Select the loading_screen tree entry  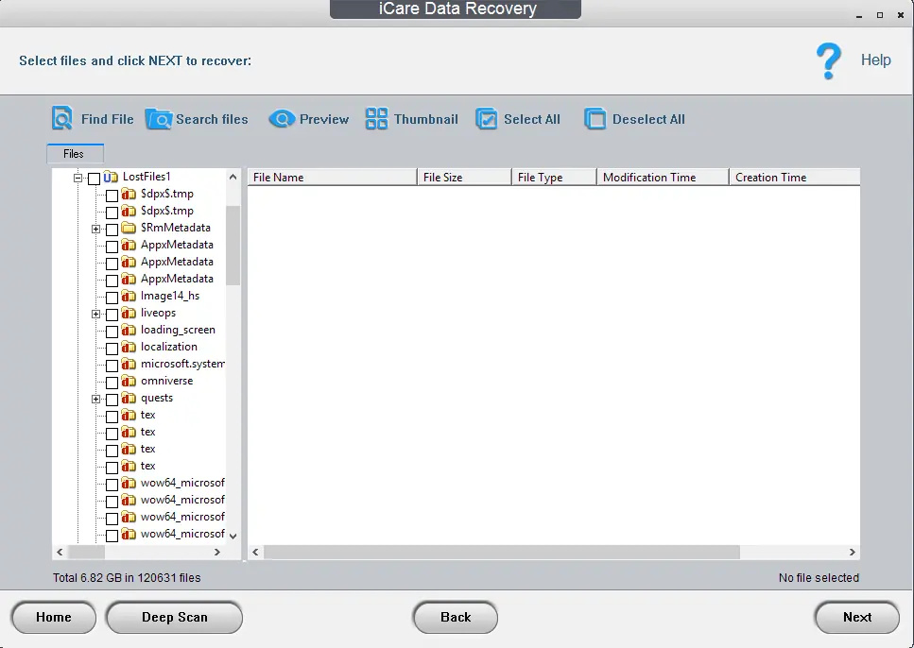pyautogui.click(x=178, y=330)
